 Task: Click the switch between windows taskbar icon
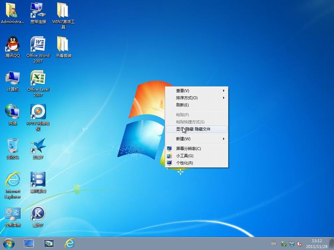click(49, 244)
